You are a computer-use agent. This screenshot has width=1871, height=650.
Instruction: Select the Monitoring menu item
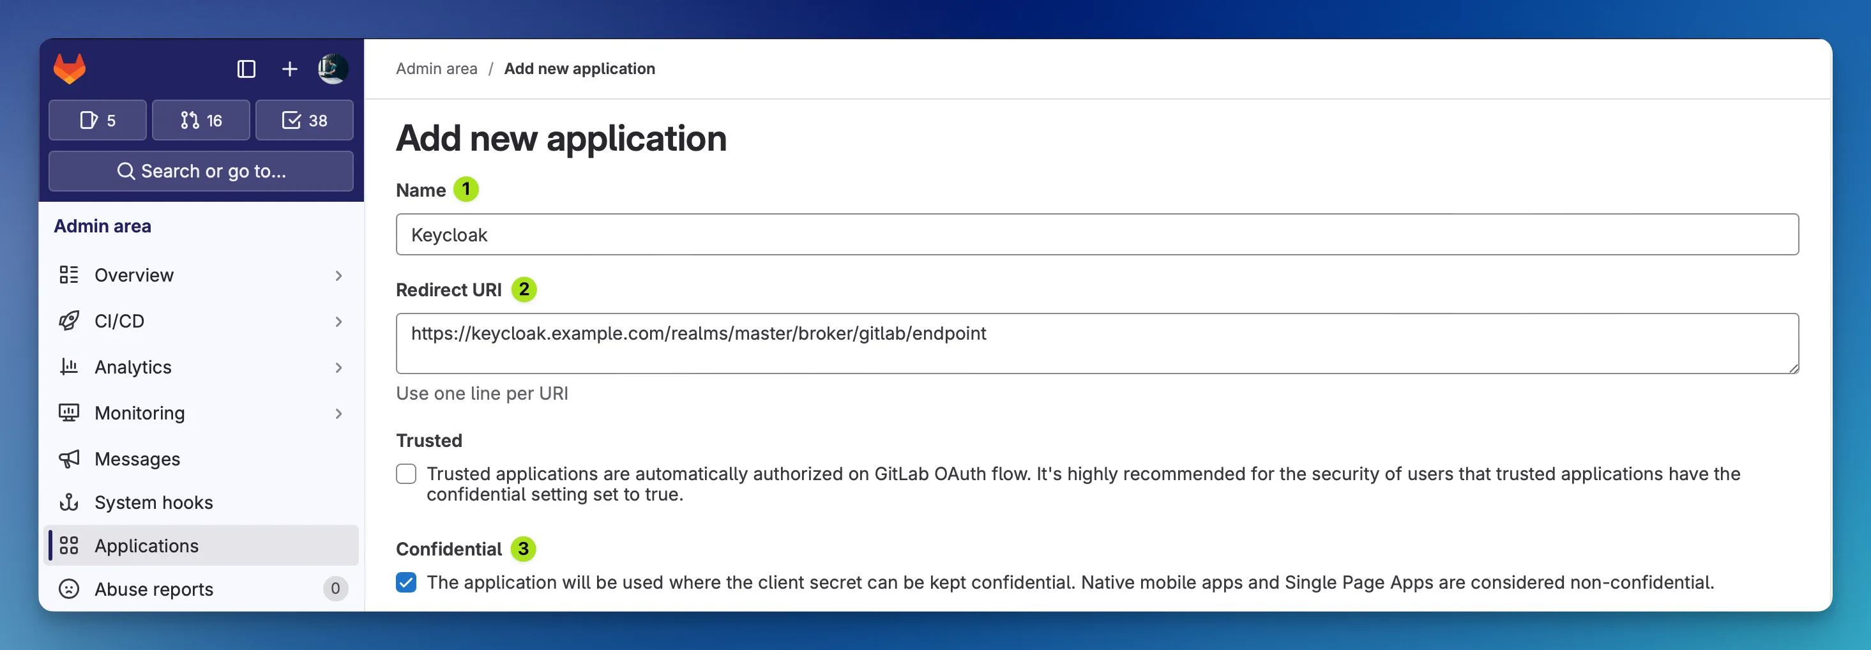[201, 413]
